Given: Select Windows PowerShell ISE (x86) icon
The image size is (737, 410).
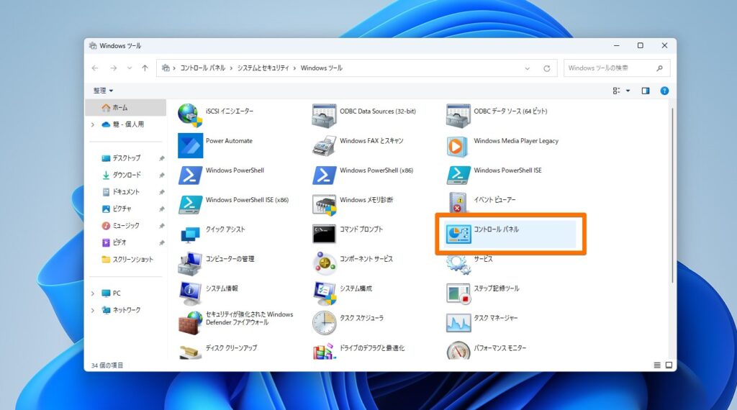Looking at the screenshot, I should pos(190,205).
